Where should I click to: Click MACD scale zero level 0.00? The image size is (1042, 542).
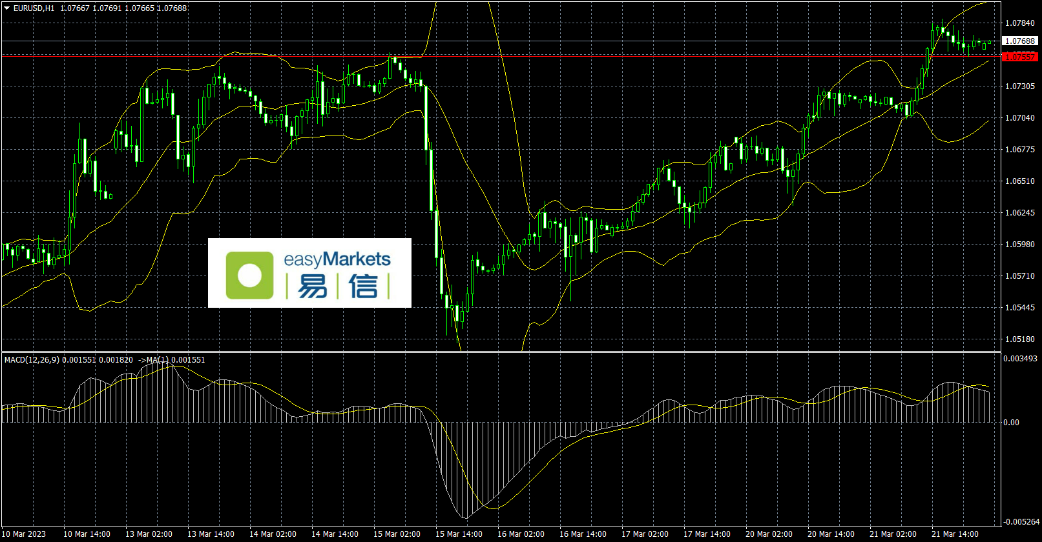coord(1012,423)
